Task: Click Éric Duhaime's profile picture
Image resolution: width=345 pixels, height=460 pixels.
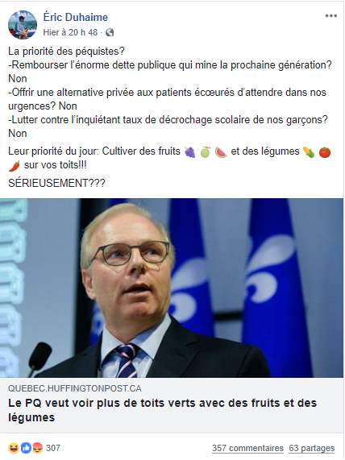Action: coord(23,25)
